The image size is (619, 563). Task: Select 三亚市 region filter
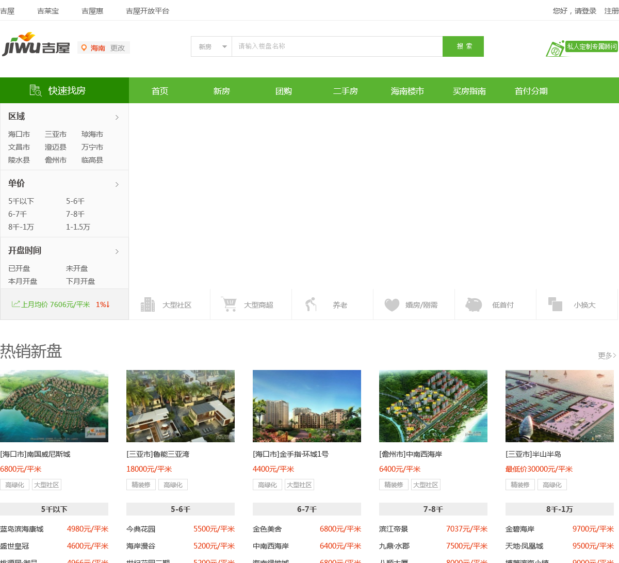(56, 134)
